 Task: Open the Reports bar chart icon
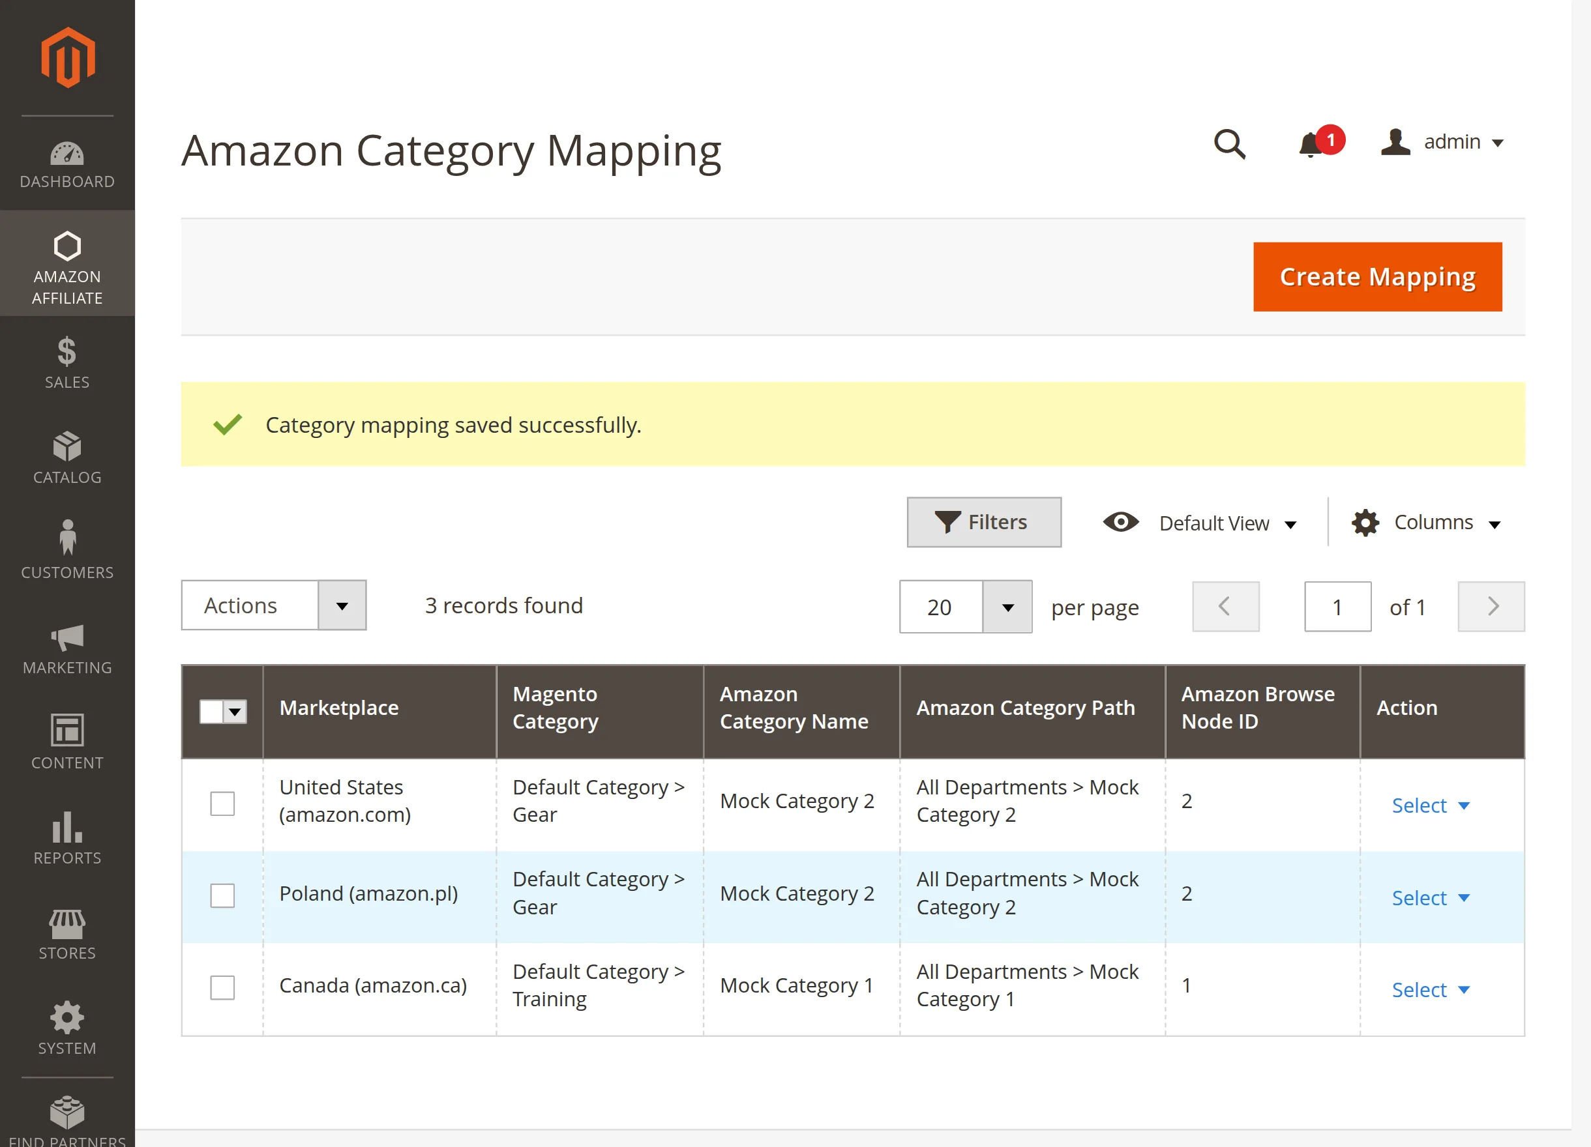point(67,826)
